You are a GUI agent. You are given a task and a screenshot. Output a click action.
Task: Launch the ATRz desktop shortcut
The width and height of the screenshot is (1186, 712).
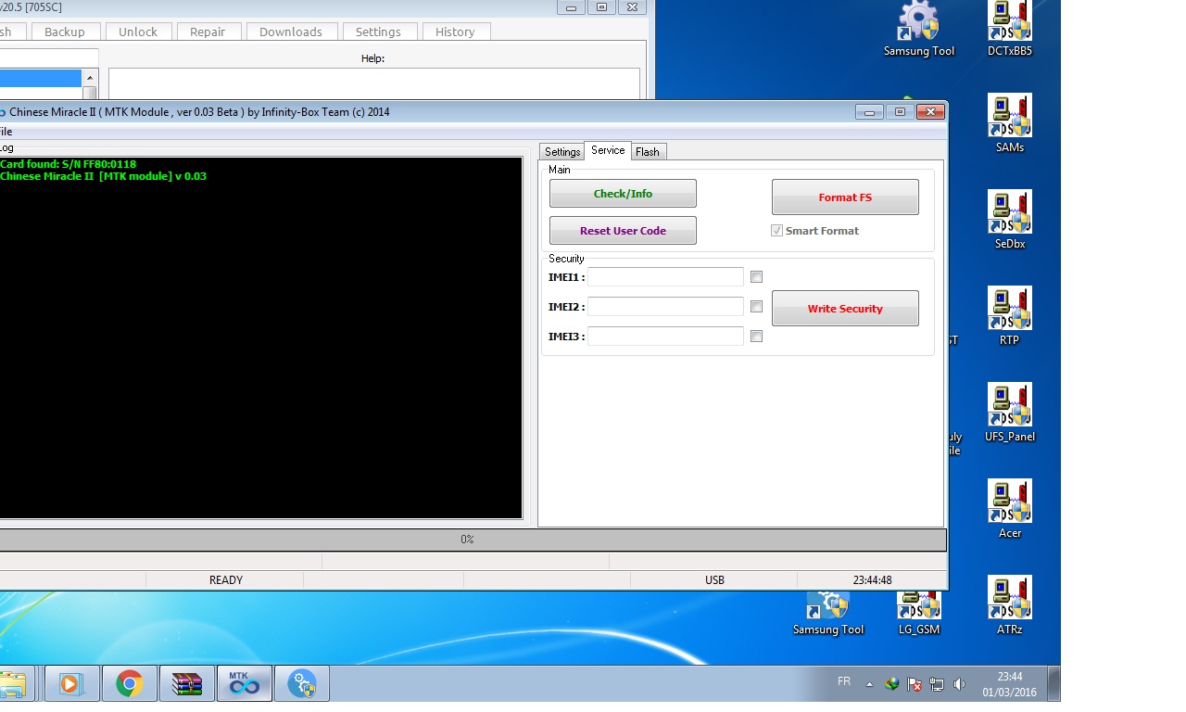tap(1009, 605)
